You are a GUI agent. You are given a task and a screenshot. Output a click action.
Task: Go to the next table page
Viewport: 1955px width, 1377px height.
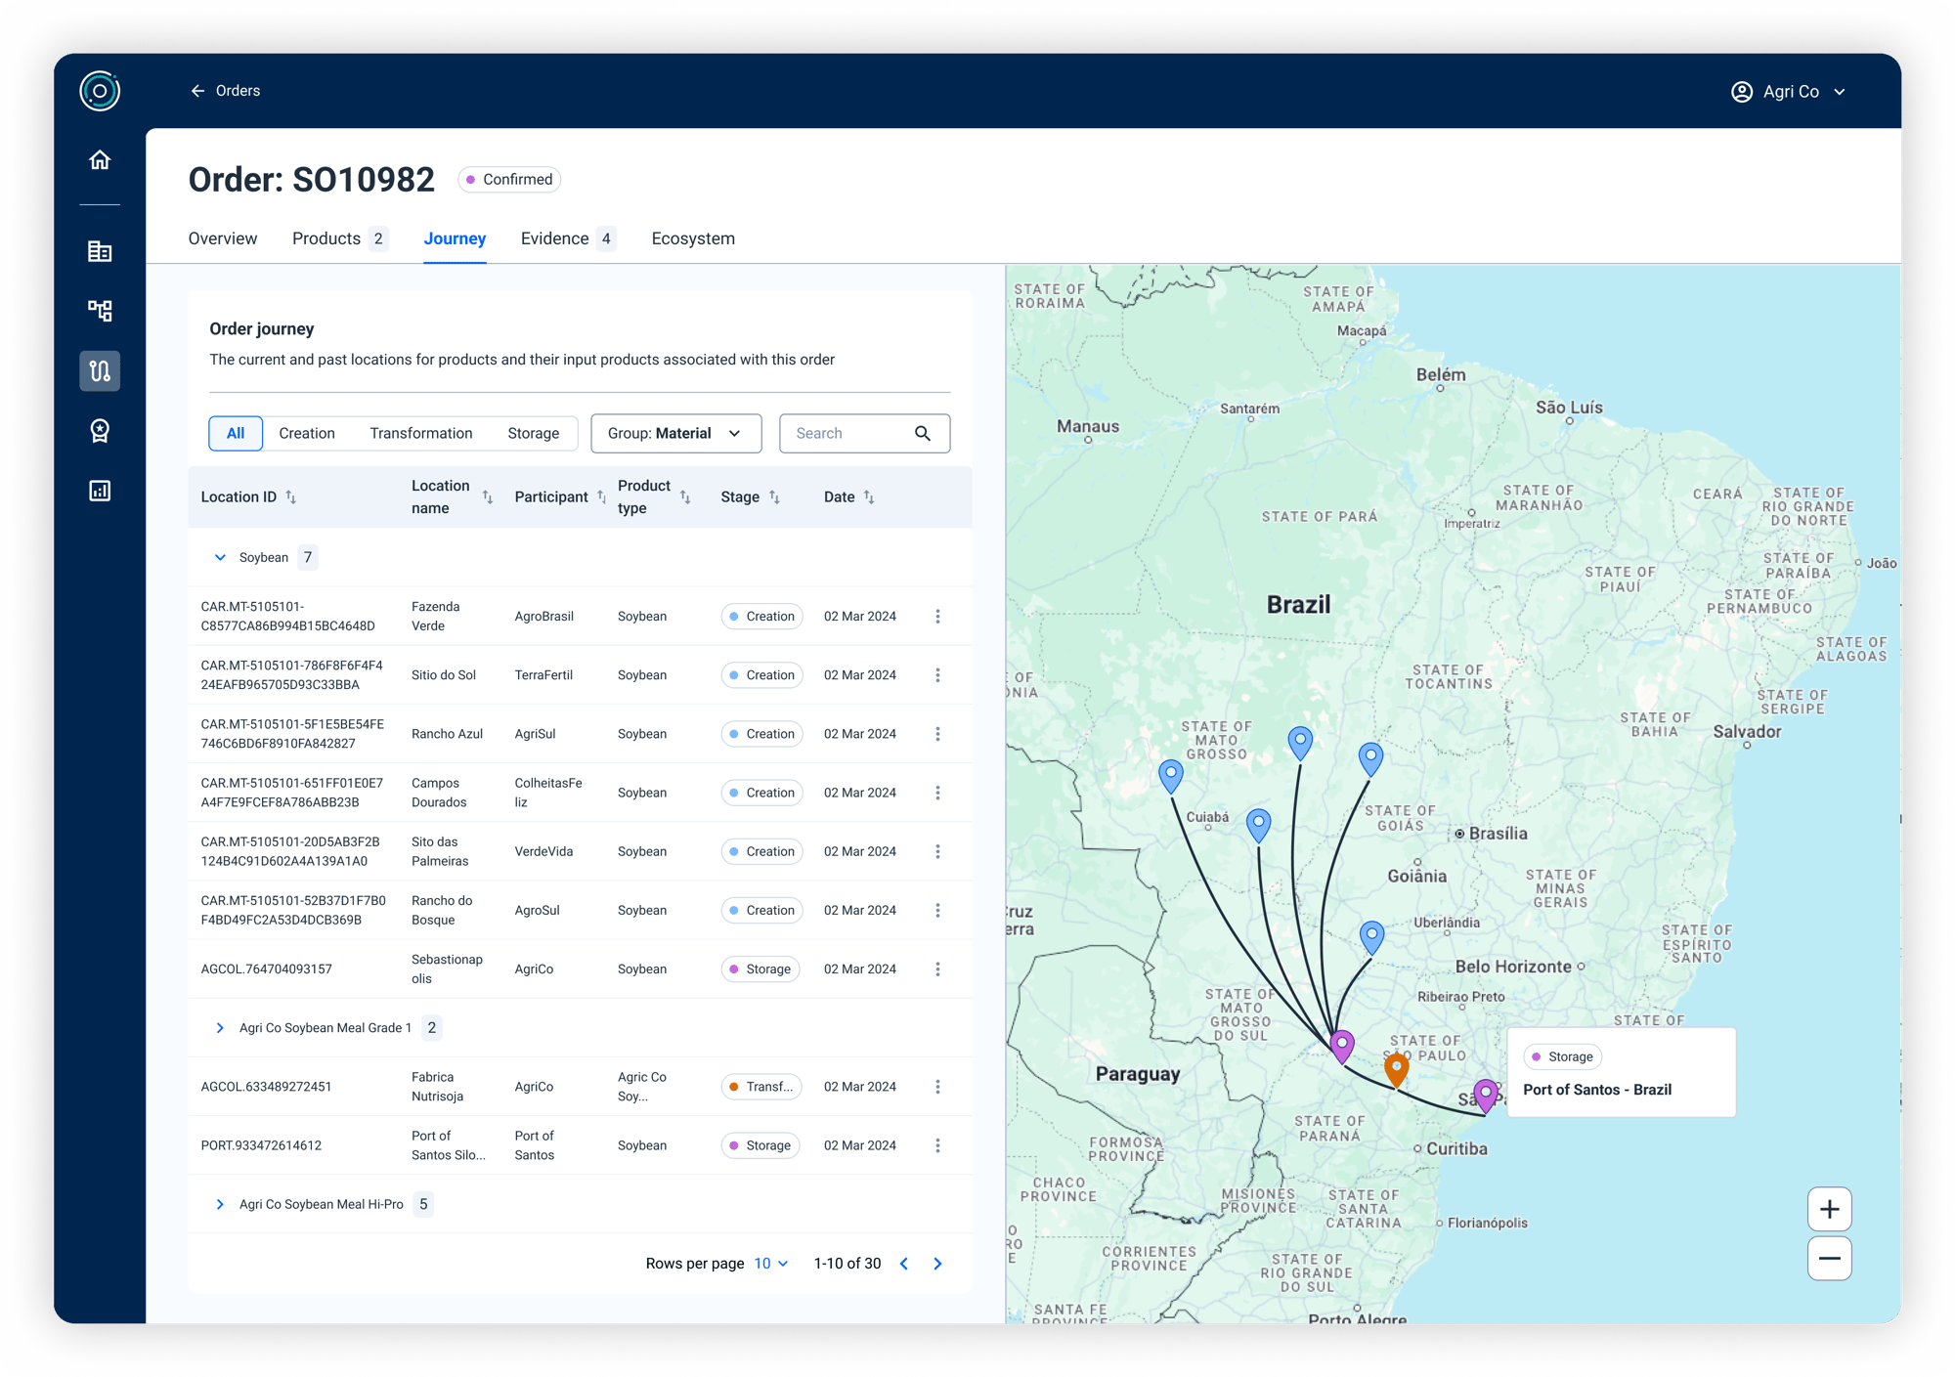(x=937, y=1264)
